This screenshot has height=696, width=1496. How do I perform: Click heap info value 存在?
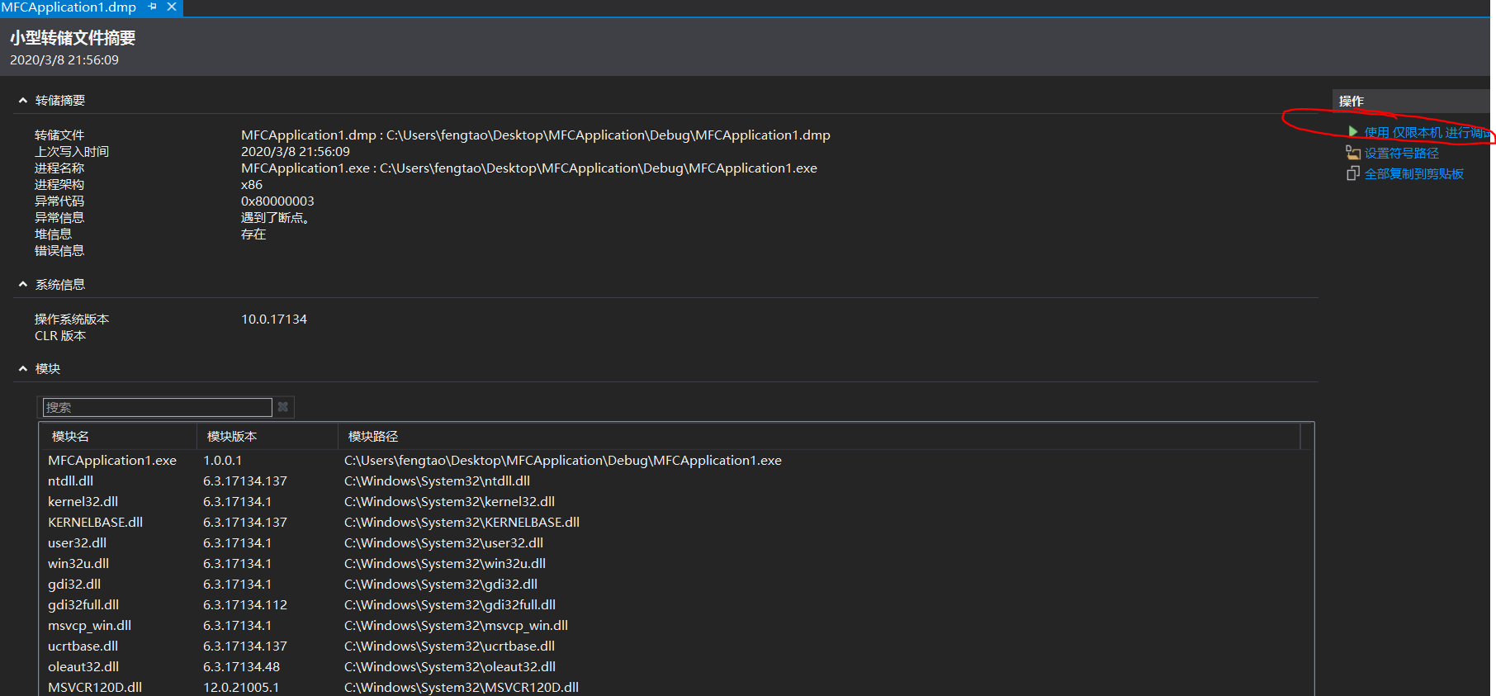(253, 234)
